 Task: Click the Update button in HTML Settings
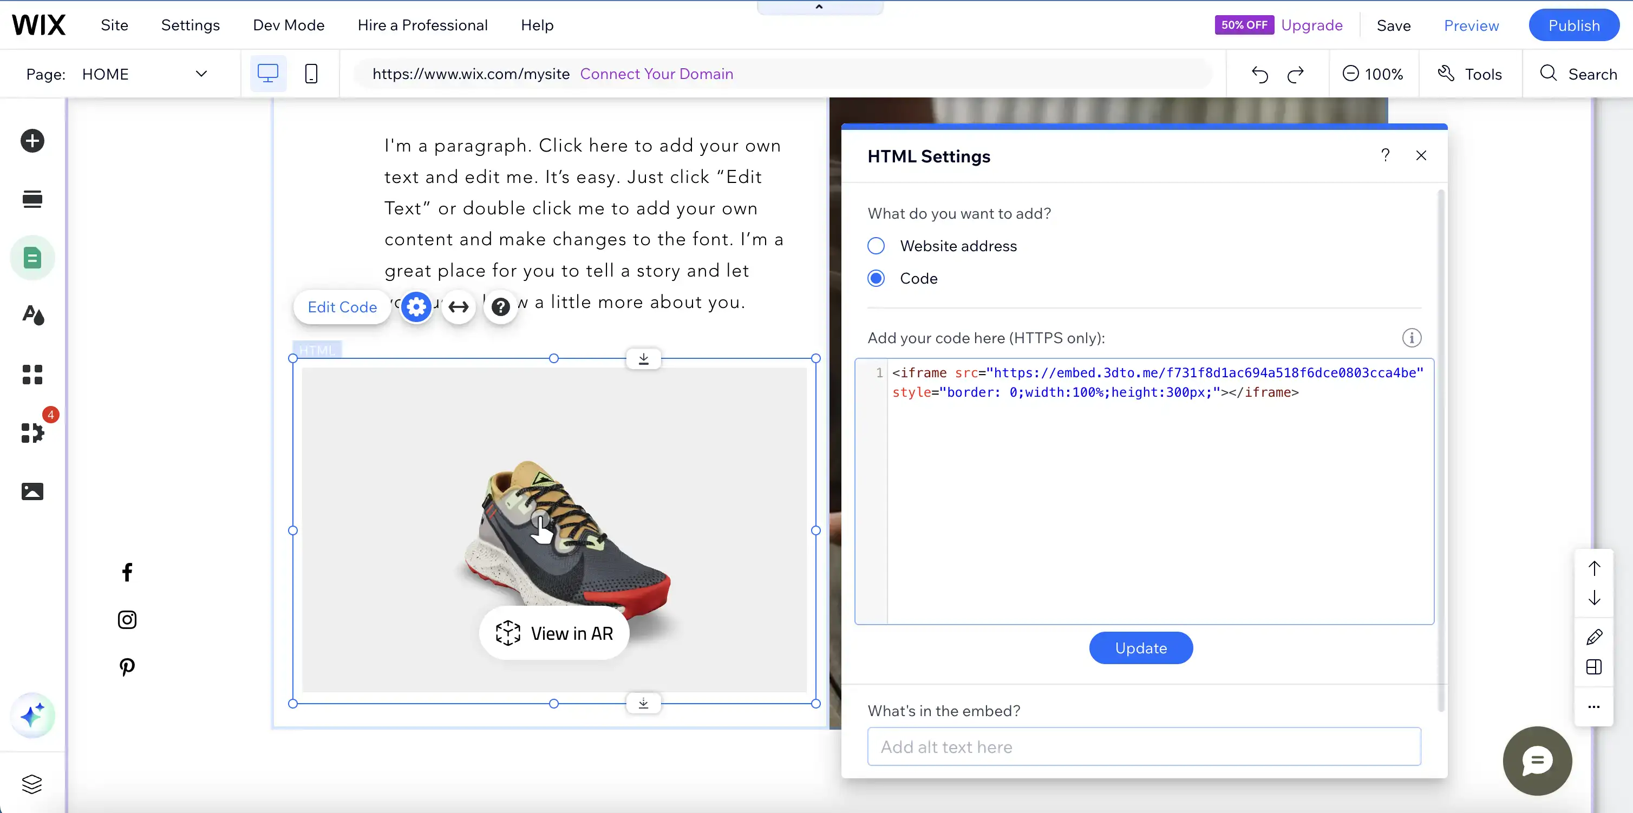[x=1140, y=647]
